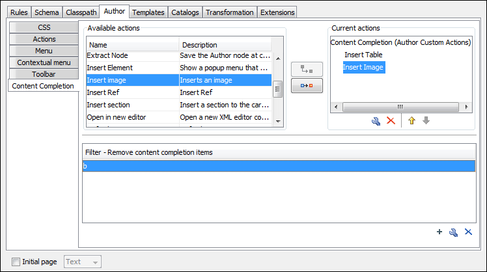Open the Toolbar side tab
This screenshot has width=487, height=272.
click(x=44, y=74)
